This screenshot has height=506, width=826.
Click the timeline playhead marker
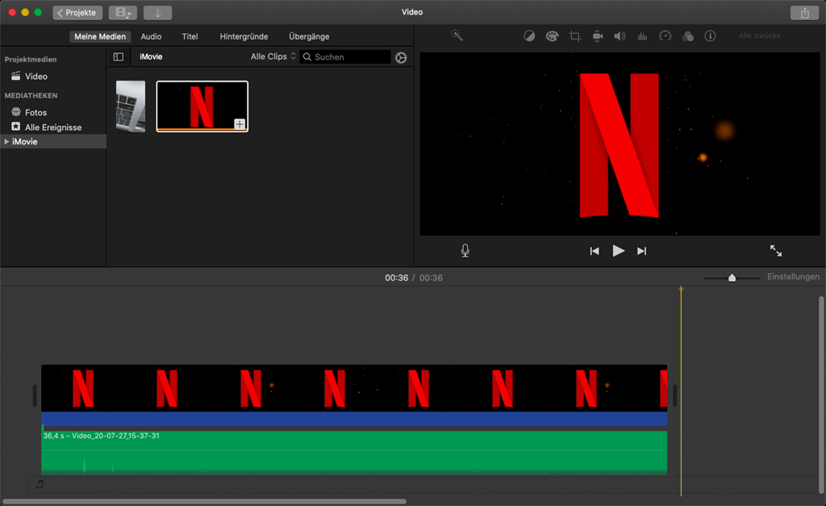[x=681, y=290]
